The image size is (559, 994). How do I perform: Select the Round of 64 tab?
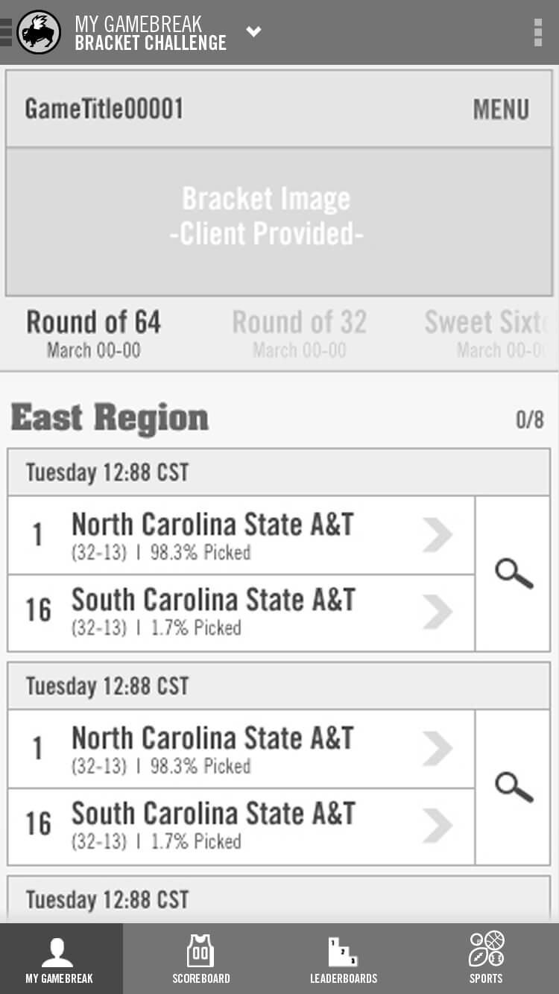click(94, 333)
